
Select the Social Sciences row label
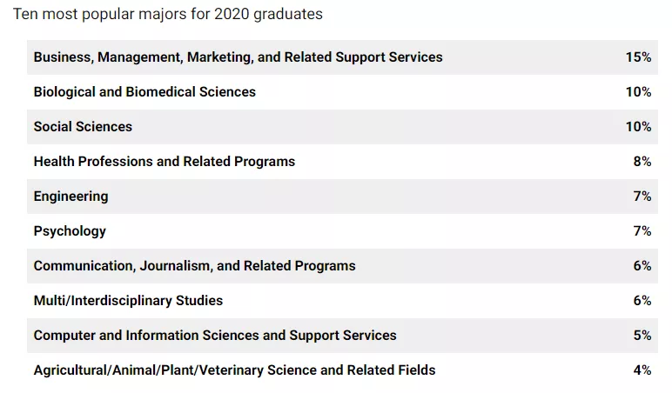83,127
